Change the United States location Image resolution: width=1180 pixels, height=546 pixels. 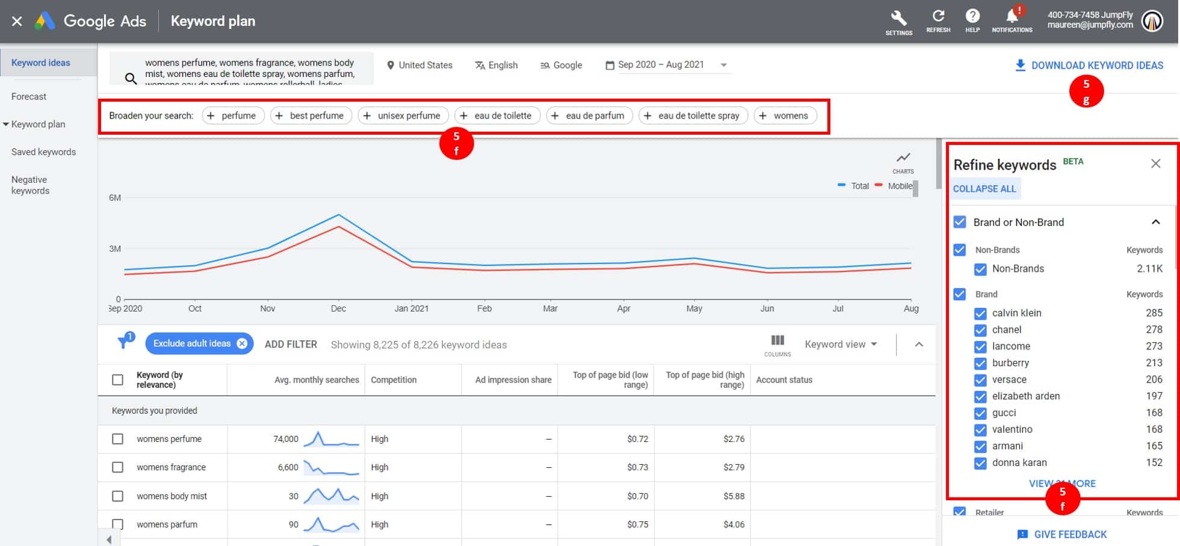[419, 65]
